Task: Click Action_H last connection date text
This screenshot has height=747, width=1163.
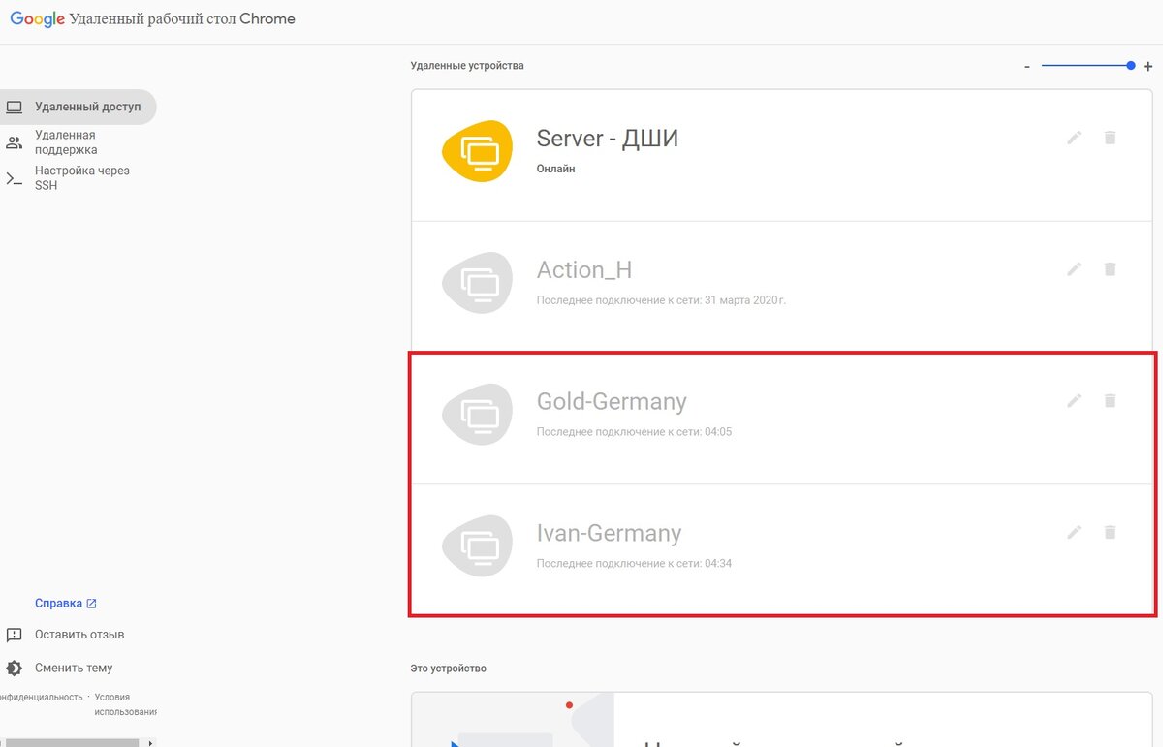Action: [x=661, y=300]
